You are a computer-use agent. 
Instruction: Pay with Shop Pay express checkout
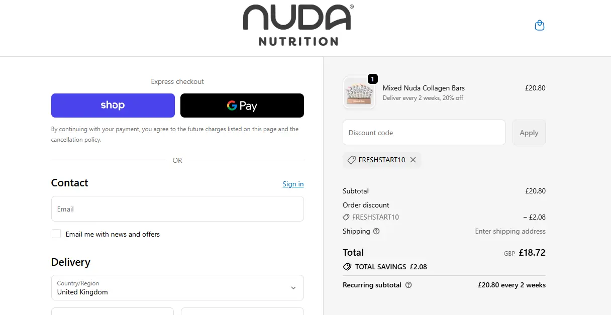(113, 106)
